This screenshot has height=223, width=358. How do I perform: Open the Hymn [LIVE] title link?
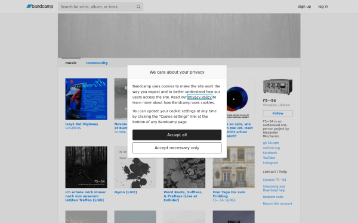pos(125,192)
